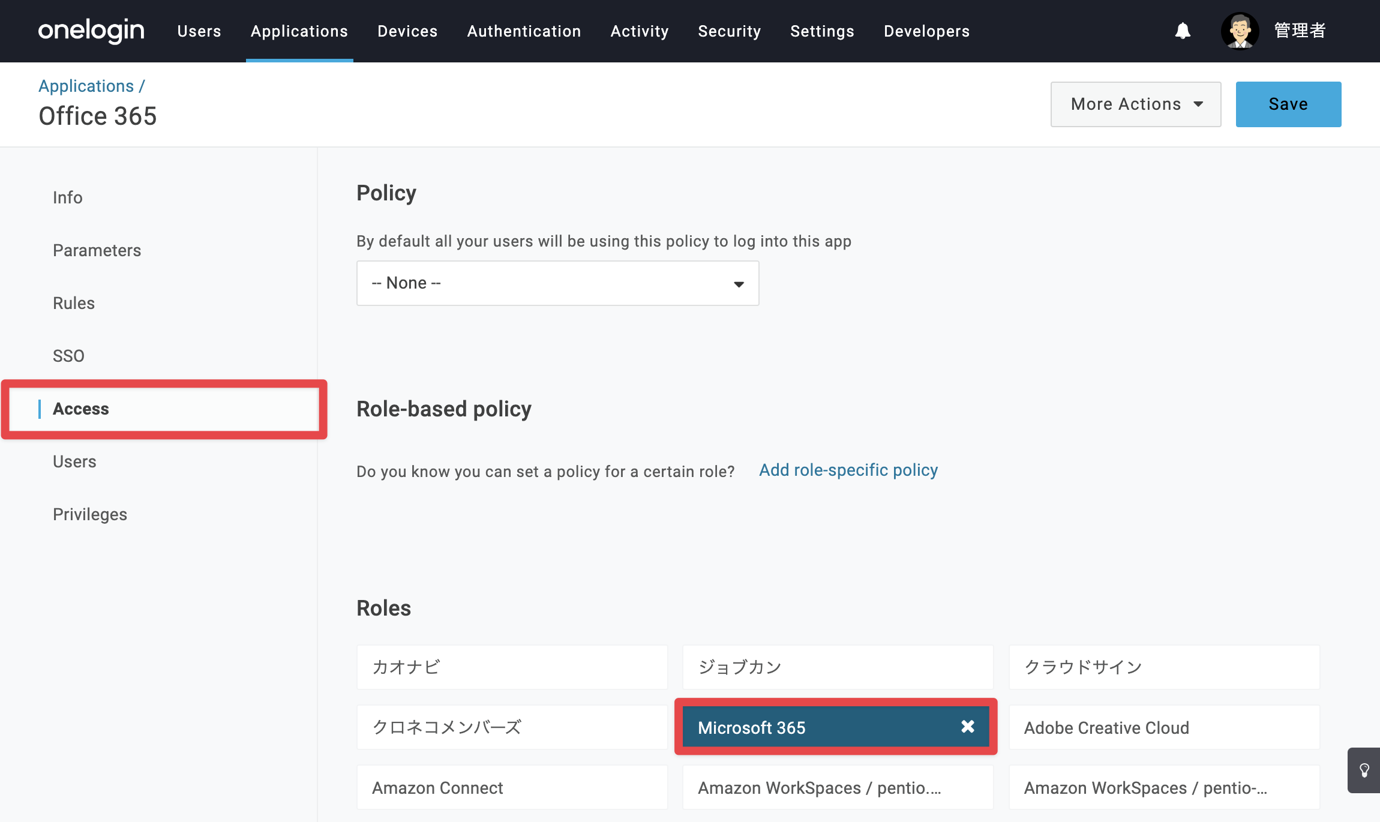Open the Users top menu
Screen dimensions: 1380x822
[x=199, y=31]
